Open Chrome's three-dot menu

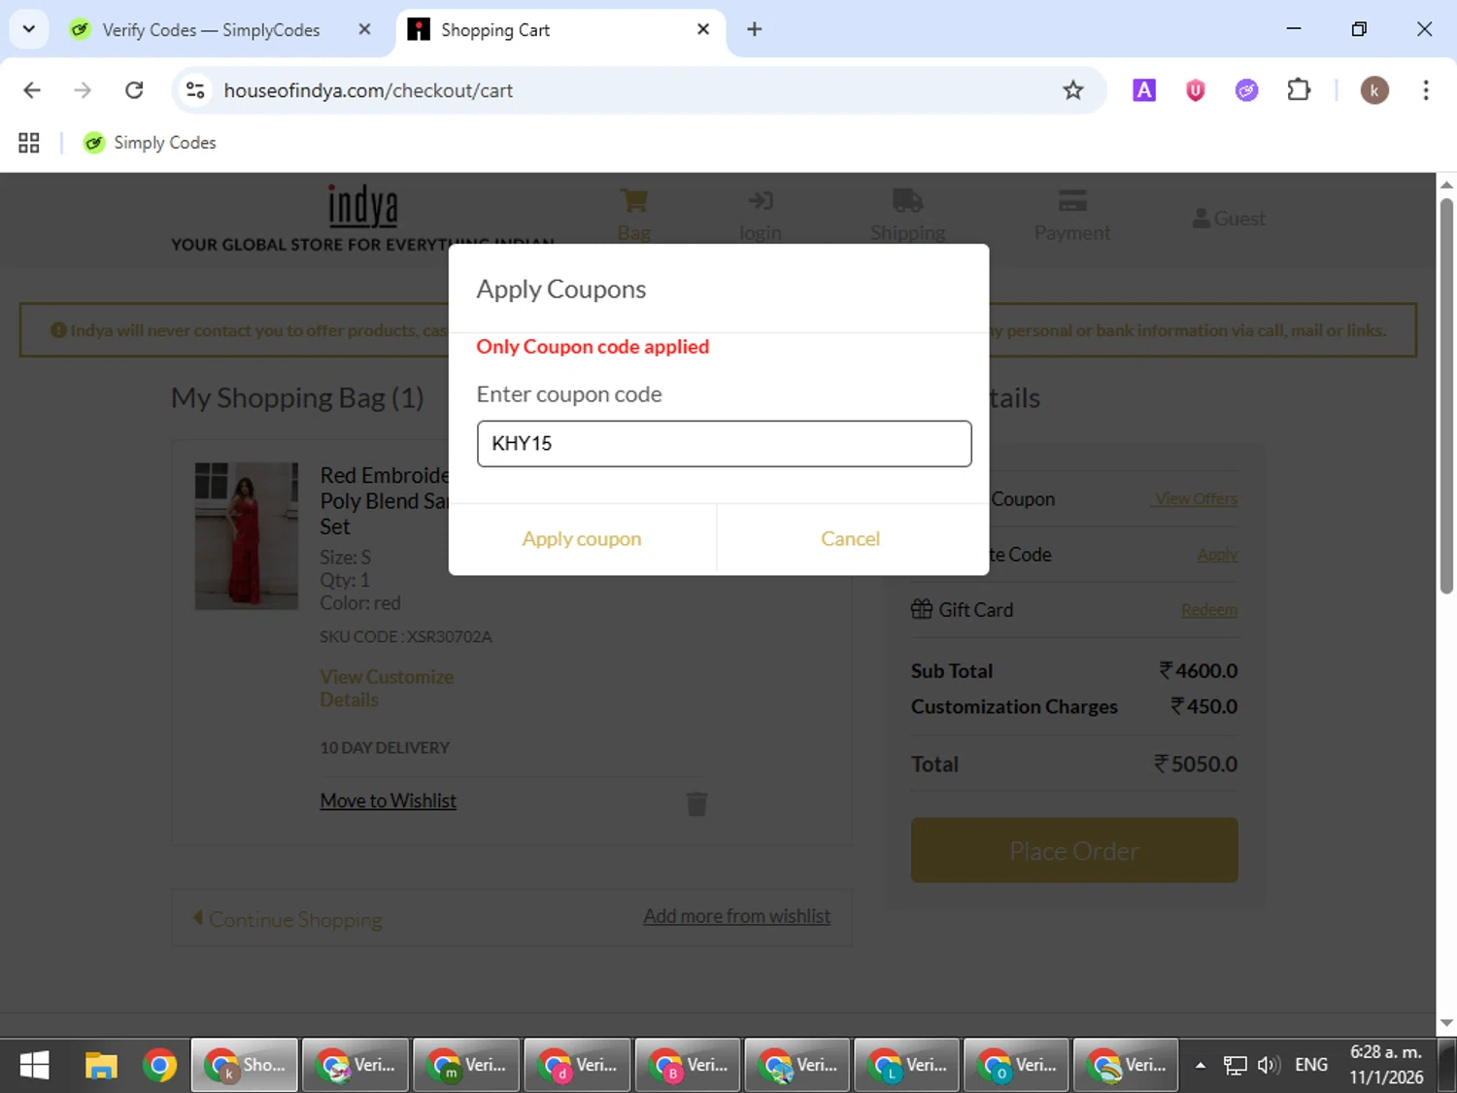1425,90
